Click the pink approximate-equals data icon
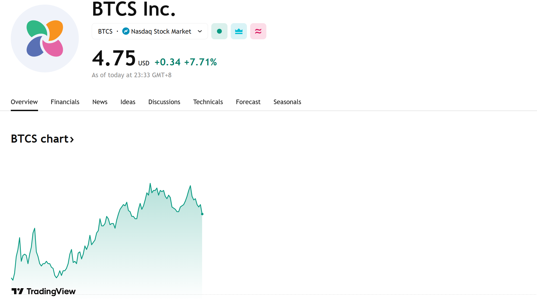This screenshot has width=537, height=300. 258,31
